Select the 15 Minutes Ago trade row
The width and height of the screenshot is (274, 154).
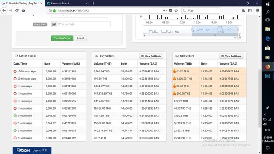(x=49, y=71)
